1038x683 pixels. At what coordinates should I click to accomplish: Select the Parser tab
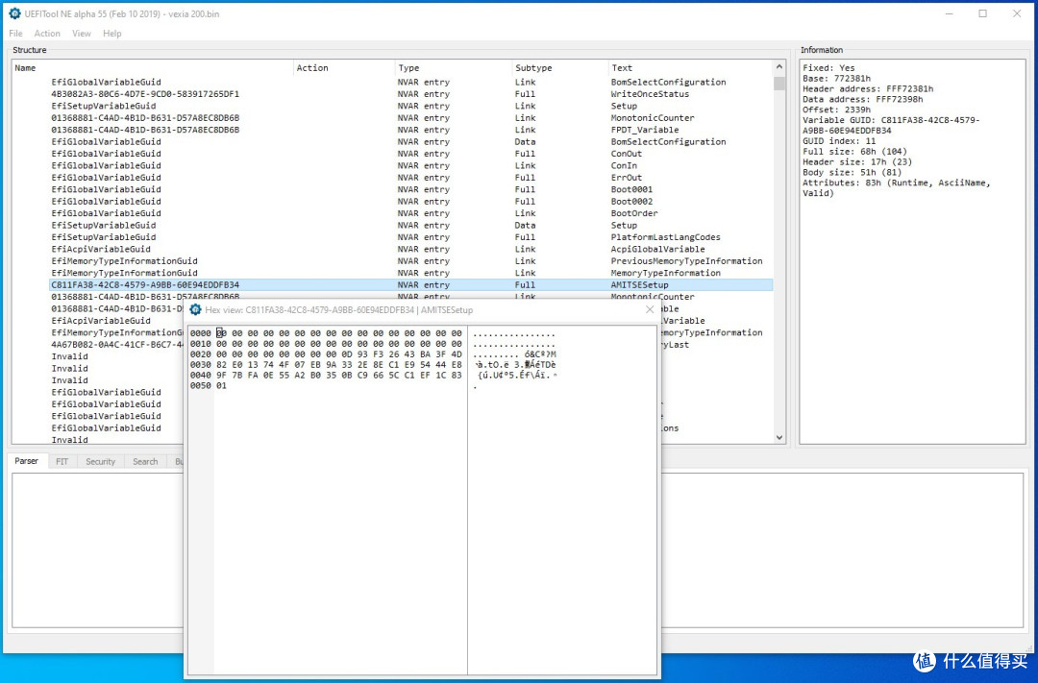click(27, 461)
